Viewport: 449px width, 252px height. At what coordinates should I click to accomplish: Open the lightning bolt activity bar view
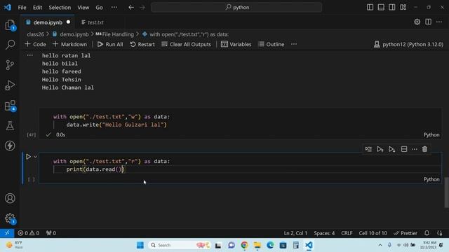(10, 146)
